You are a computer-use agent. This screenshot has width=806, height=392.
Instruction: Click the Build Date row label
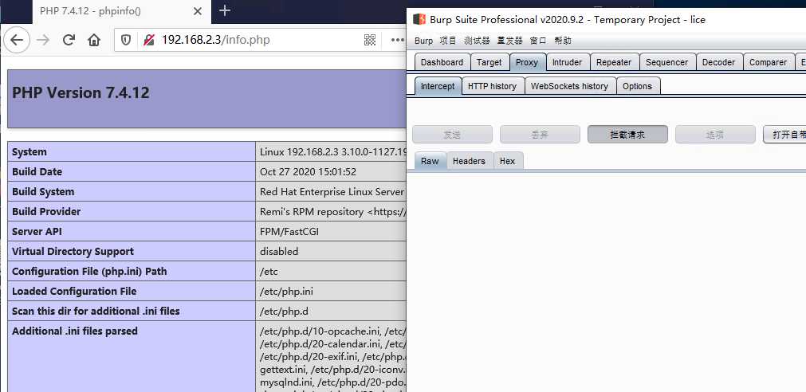click(37, 171)
